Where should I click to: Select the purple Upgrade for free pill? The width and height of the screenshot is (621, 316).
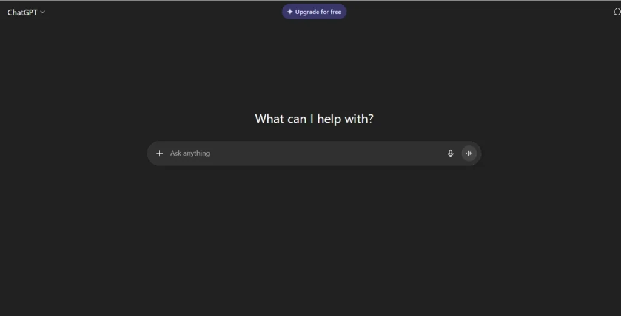(314, 12)
